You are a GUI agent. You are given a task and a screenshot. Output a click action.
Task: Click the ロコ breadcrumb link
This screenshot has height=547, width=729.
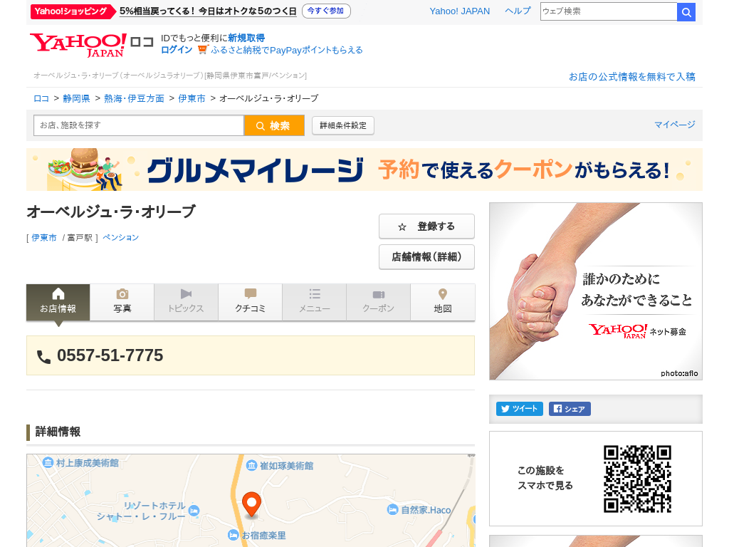41,98
